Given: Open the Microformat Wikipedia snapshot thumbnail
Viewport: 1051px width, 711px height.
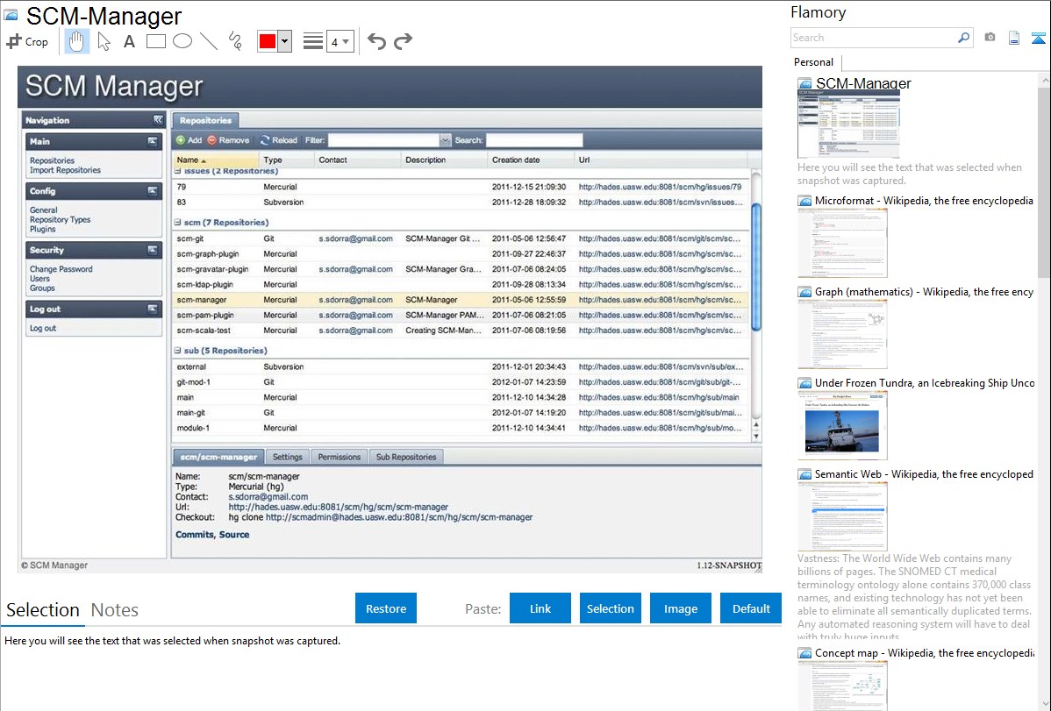Looking at the screenshot, I should pyautogui.click(x=842, y=243).
